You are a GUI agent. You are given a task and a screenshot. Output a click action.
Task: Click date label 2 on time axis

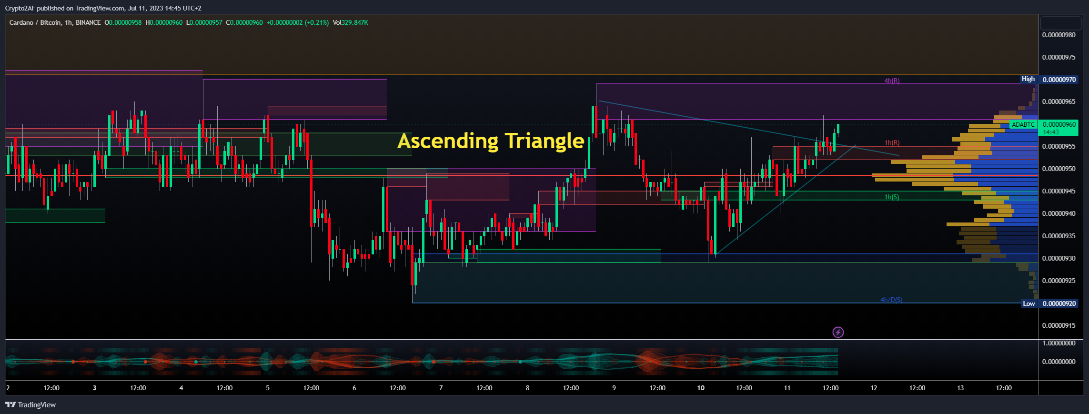click(8, 388)
